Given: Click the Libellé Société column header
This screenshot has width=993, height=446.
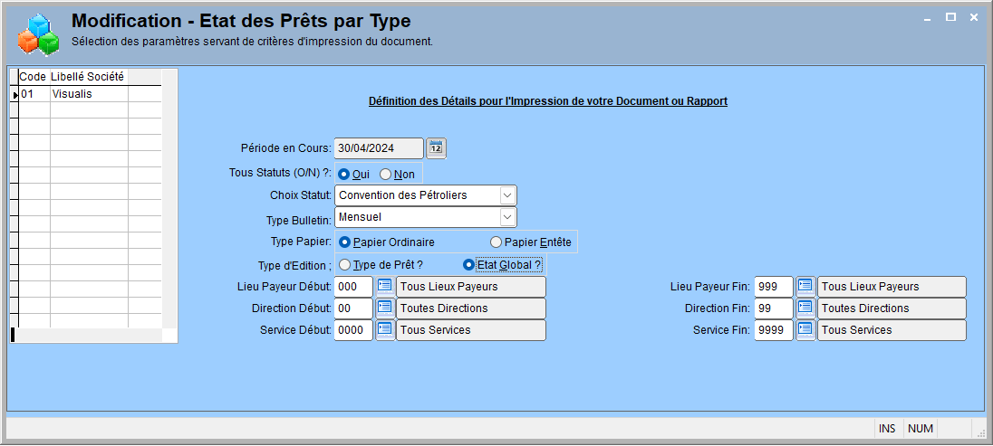Looking at the screenshot, I should point(89,77).
